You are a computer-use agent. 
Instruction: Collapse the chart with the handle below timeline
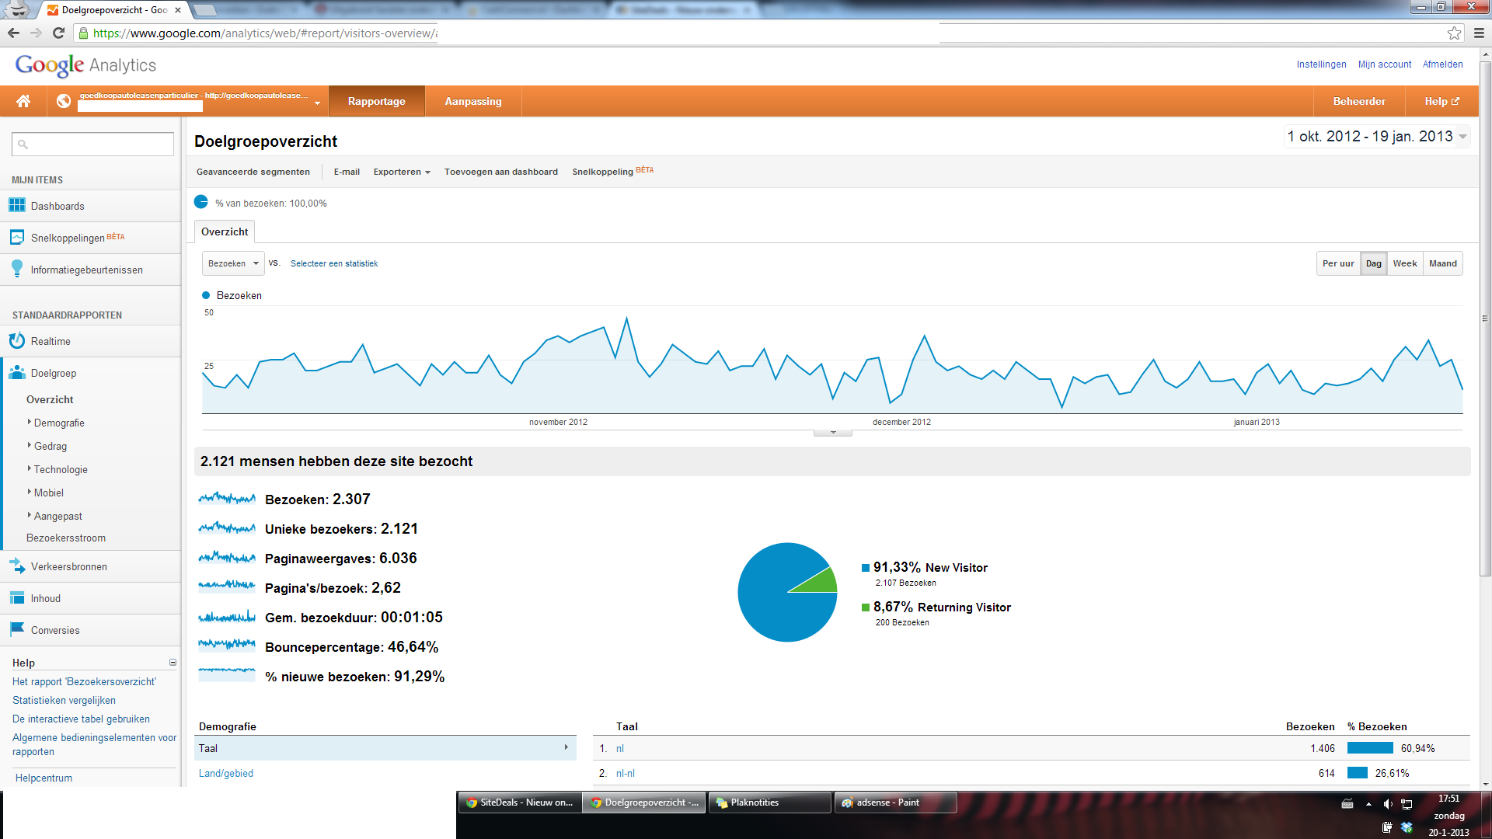[833, 432]
